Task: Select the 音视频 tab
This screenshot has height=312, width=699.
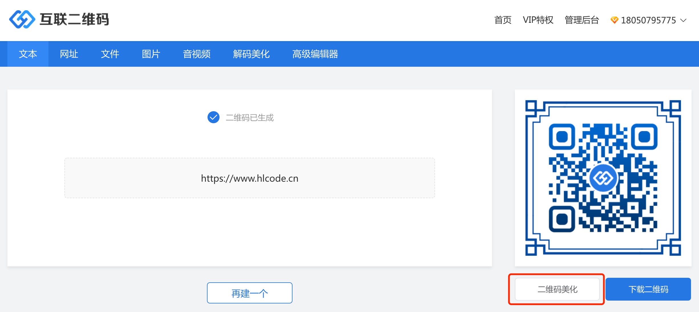Action: pos(197,54)
